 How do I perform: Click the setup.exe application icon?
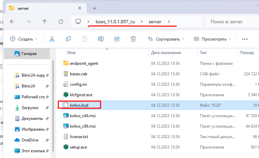pos(66,147)
